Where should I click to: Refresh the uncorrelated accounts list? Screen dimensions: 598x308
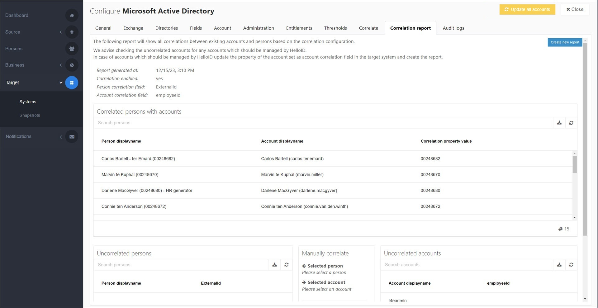571,265
